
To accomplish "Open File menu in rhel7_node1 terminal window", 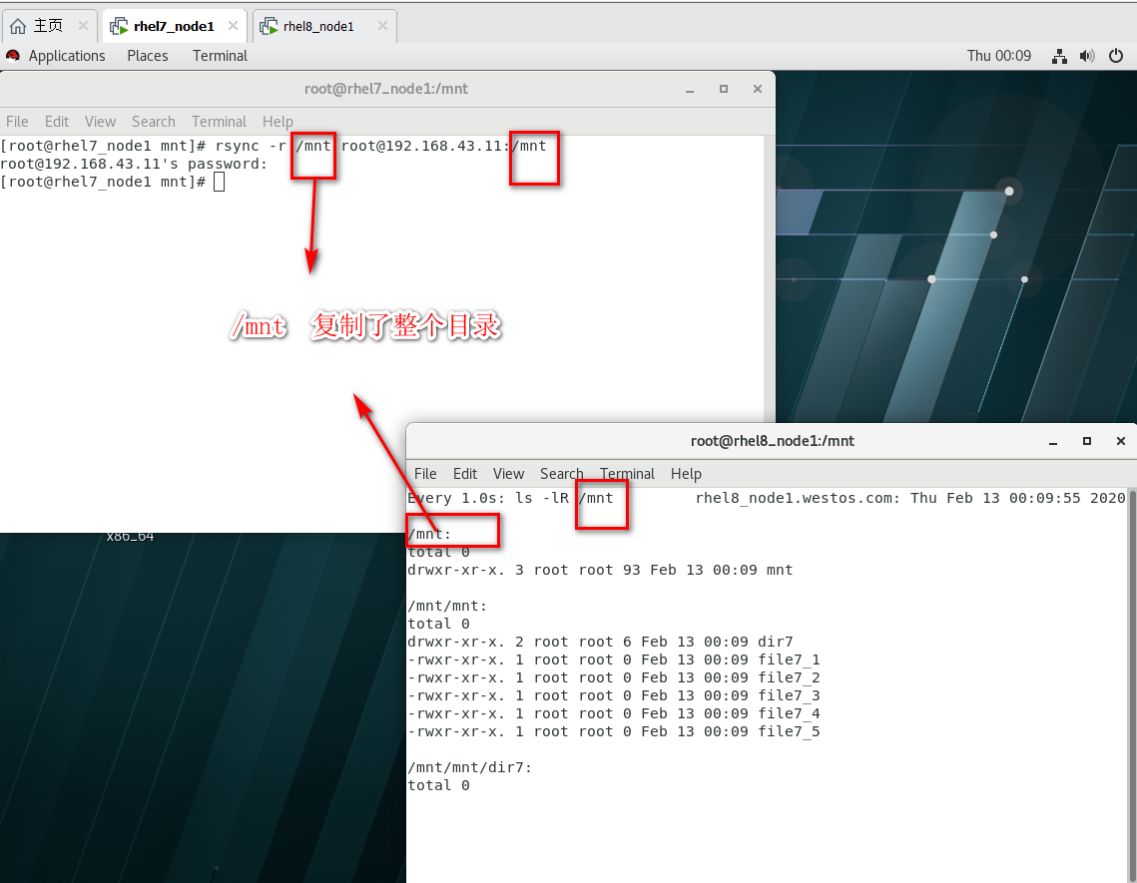I will click(17, 121).
